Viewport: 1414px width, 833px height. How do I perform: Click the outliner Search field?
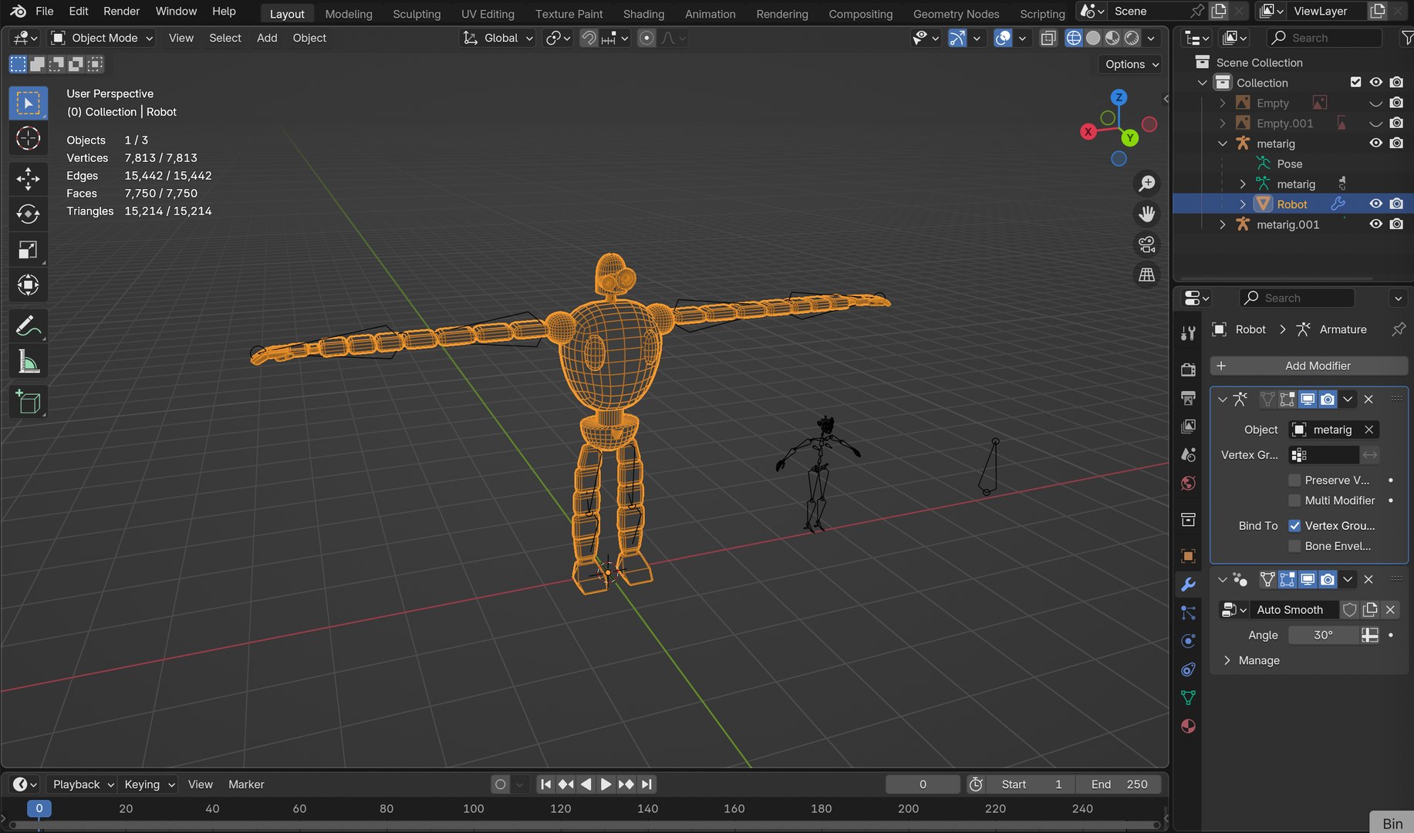(1325, 38)
